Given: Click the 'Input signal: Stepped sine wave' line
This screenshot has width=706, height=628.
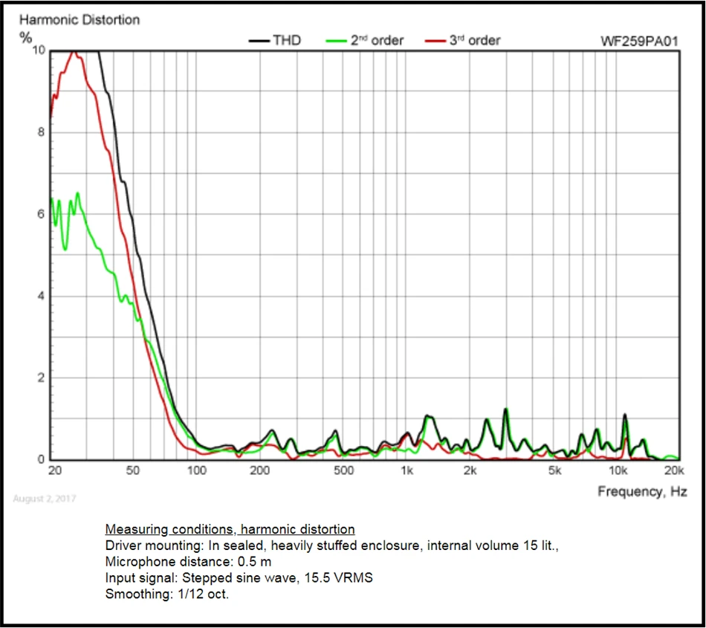Looking at the screenshot, I should coord(239,578).
